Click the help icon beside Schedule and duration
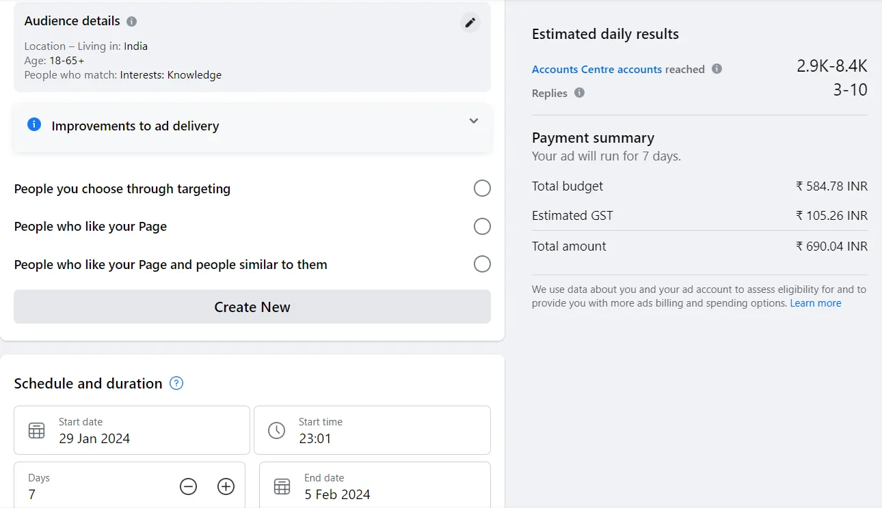The width and height of the screenshot is (882, 508). point(176,383)
